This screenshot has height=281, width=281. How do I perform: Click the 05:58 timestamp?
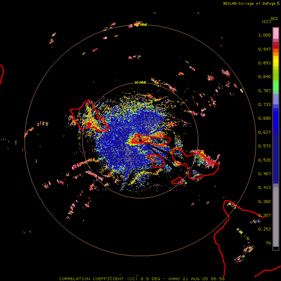click(x=218, y=279)
